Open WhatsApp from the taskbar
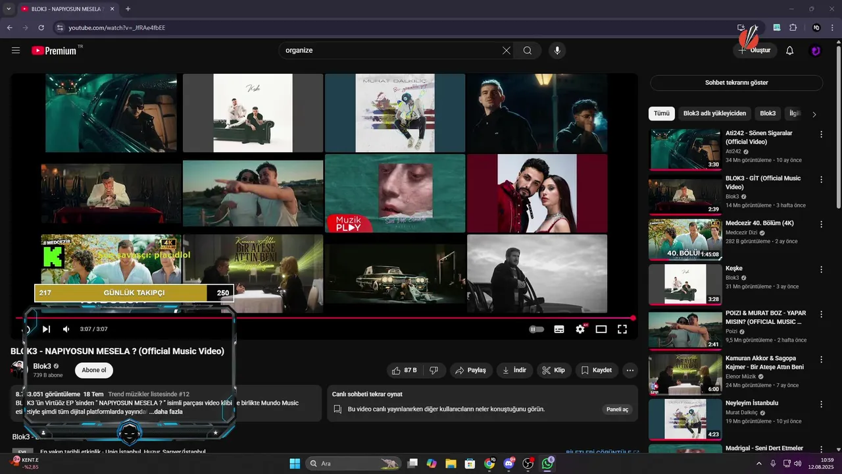842x474 pixels. tap(548, 463)
